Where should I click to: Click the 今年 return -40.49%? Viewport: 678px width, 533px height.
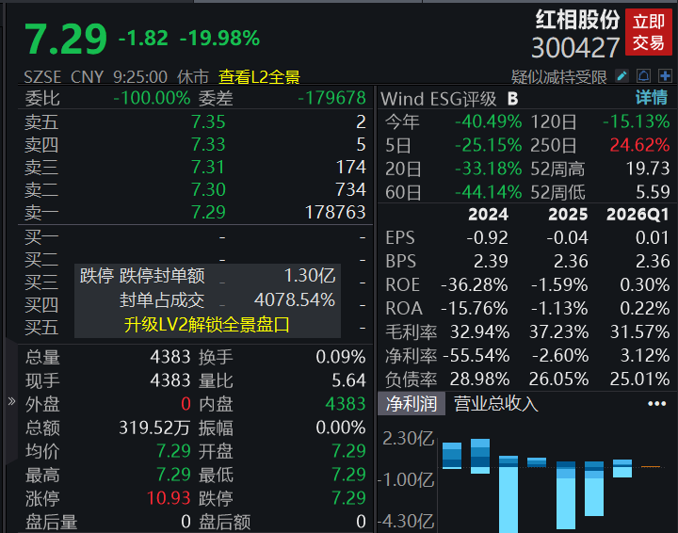(x=488, y=121)
